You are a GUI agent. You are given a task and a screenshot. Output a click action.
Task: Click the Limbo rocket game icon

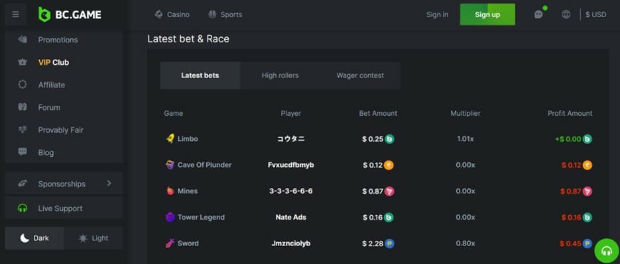click(x=170, y=139)
